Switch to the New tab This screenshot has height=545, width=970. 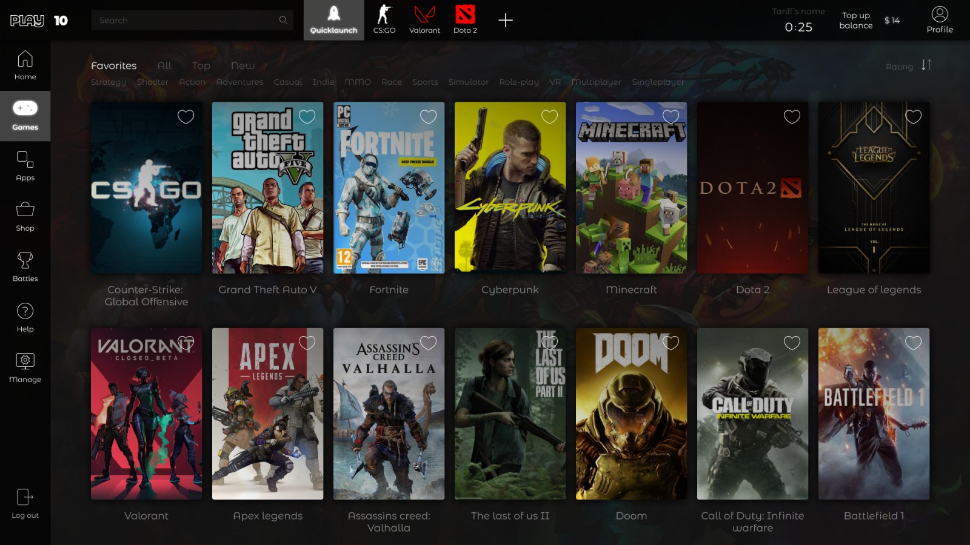pos(242,65)
